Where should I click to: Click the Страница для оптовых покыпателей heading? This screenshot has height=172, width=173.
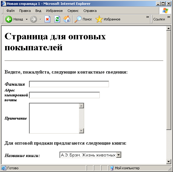pos(55,42)
